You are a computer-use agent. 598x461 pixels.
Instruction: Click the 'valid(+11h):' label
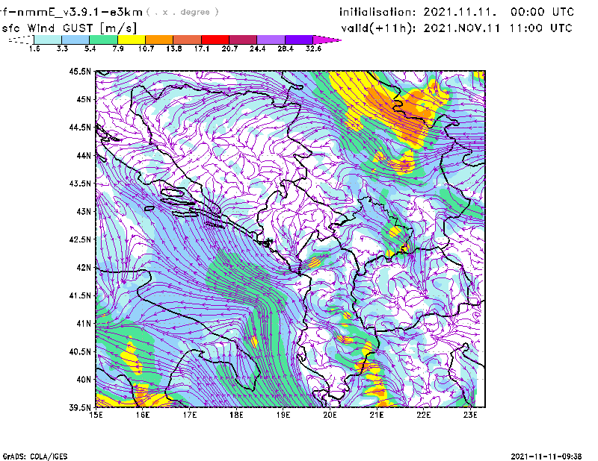point(378,28)
